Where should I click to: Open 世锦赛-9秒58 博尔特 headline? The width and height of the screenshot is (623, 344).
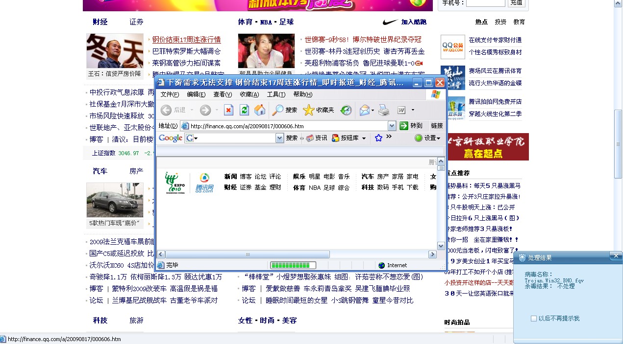(x=363, y=40)
